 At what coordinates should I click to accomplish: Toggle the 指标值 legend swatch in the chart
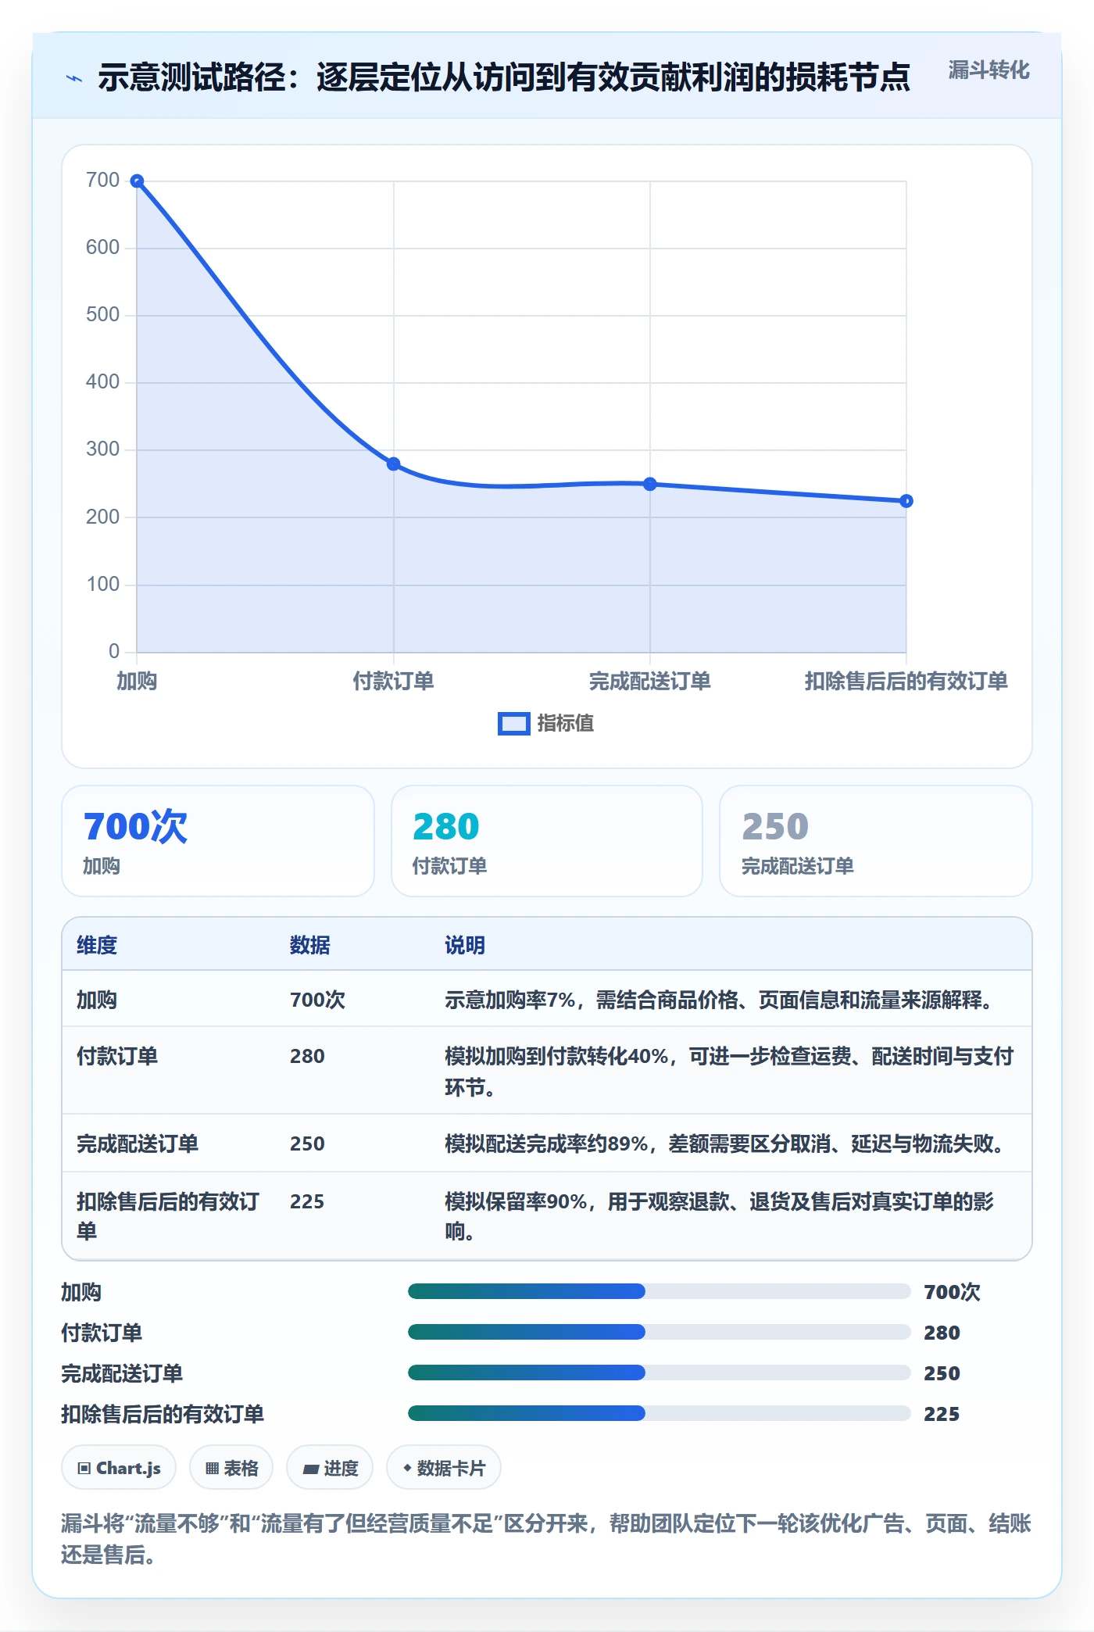coord(514,724)
